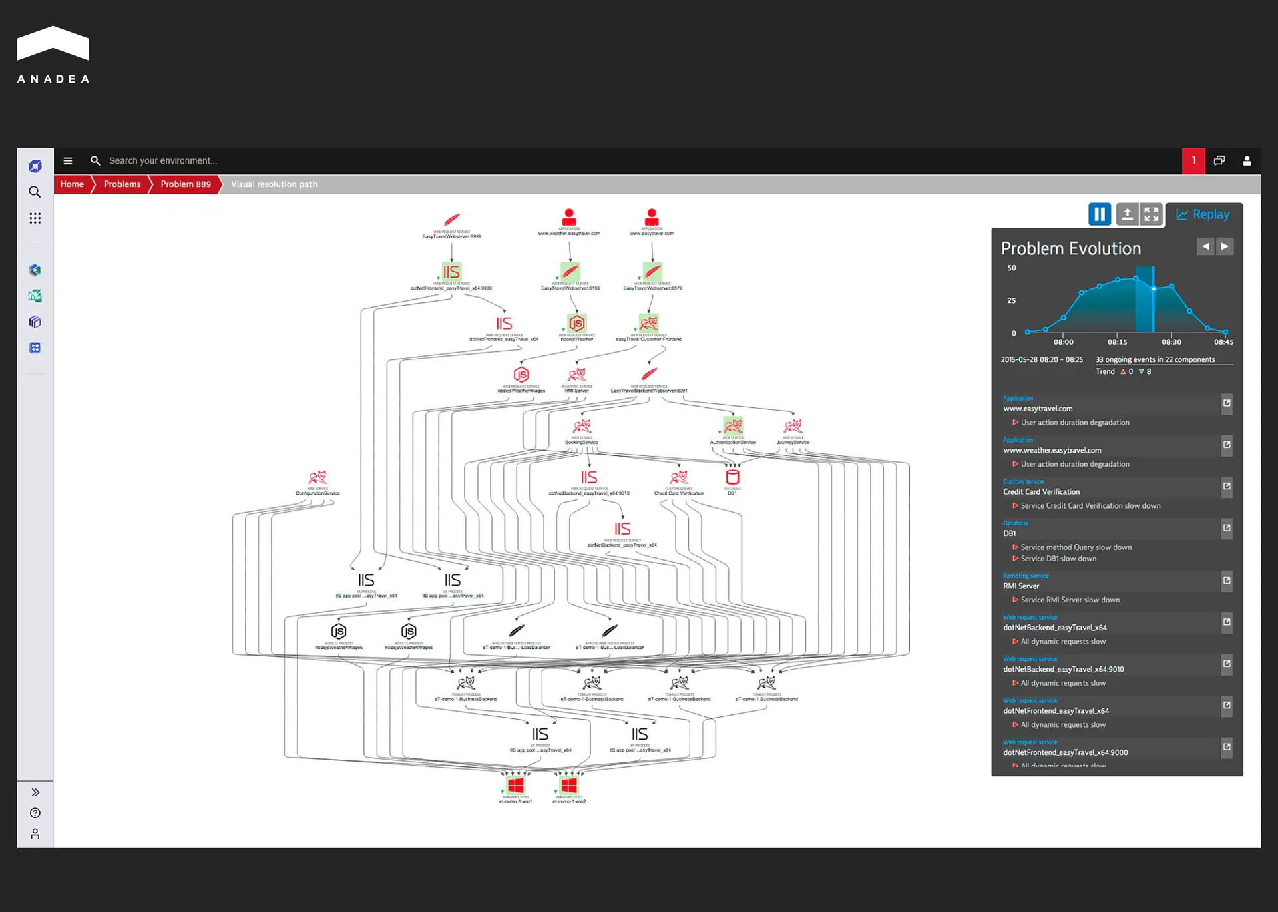Open the notification badge showing 1

tap(1193, 160)
